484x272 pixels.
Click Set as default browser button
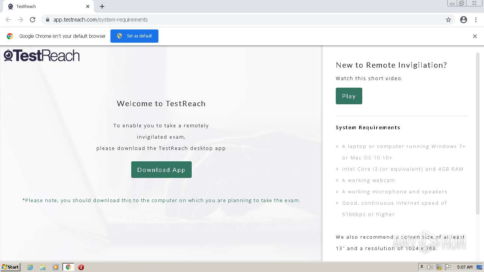134,36
